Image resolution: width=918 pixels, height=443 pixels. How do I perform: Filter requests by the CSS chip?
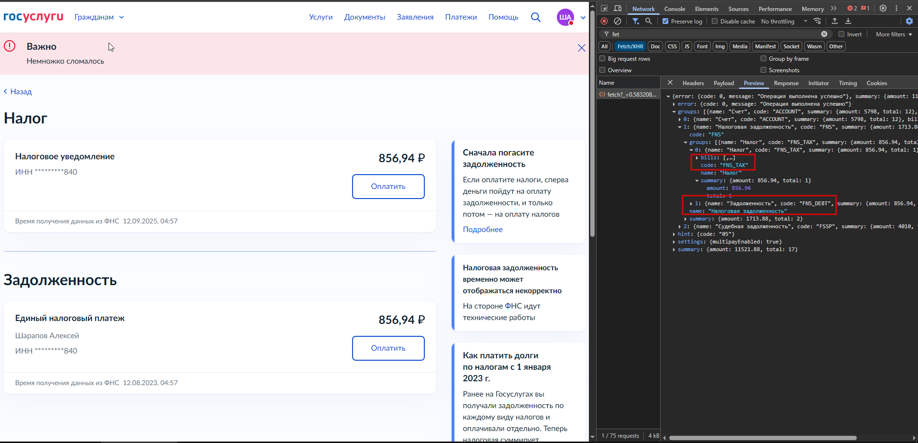(672, 46)
